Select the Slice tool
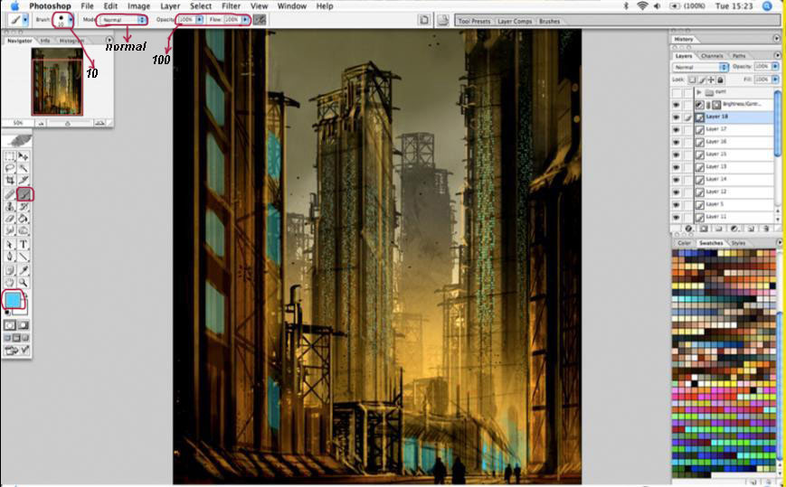Viewport: 786px width, 487px height. pos(23,180)
